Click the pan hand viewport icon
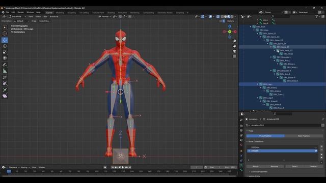The height and width of the screenshot is (183, 326). click(x=234, y=46)
